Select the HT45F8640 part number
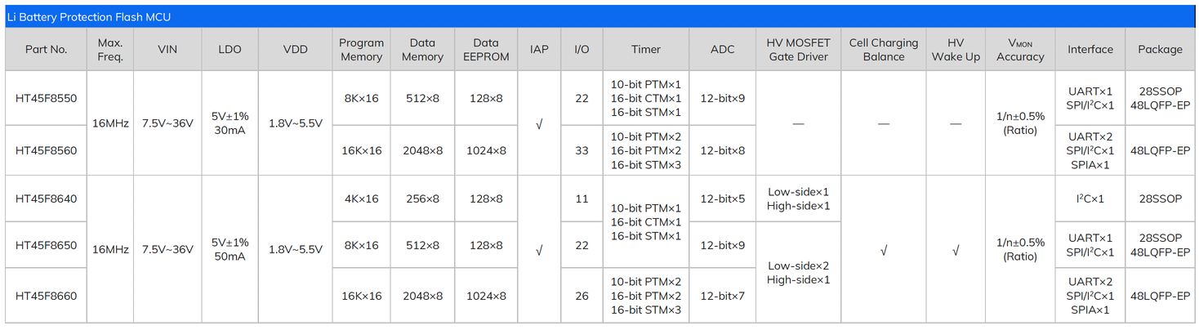This screenshot has height=330, width=1199. coord(46,198)
